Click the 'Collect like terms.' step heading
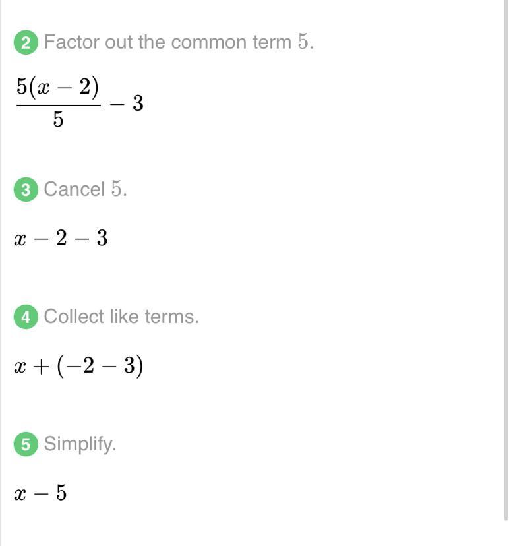509x546 pixels. click(121, 317)
